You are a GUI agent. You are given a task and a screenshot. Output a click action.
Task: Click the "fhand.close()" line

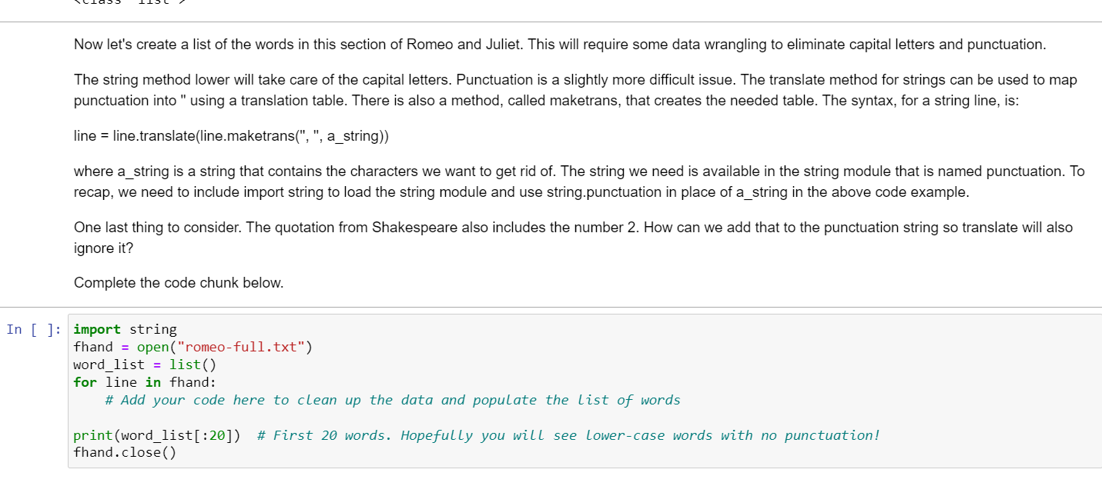(x=123, y=452)
